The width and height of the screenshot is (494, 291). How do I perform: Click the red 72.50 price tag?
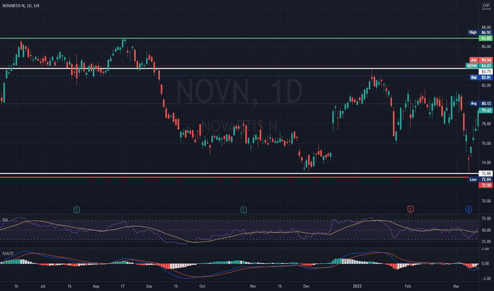click(x=485, y=185)
